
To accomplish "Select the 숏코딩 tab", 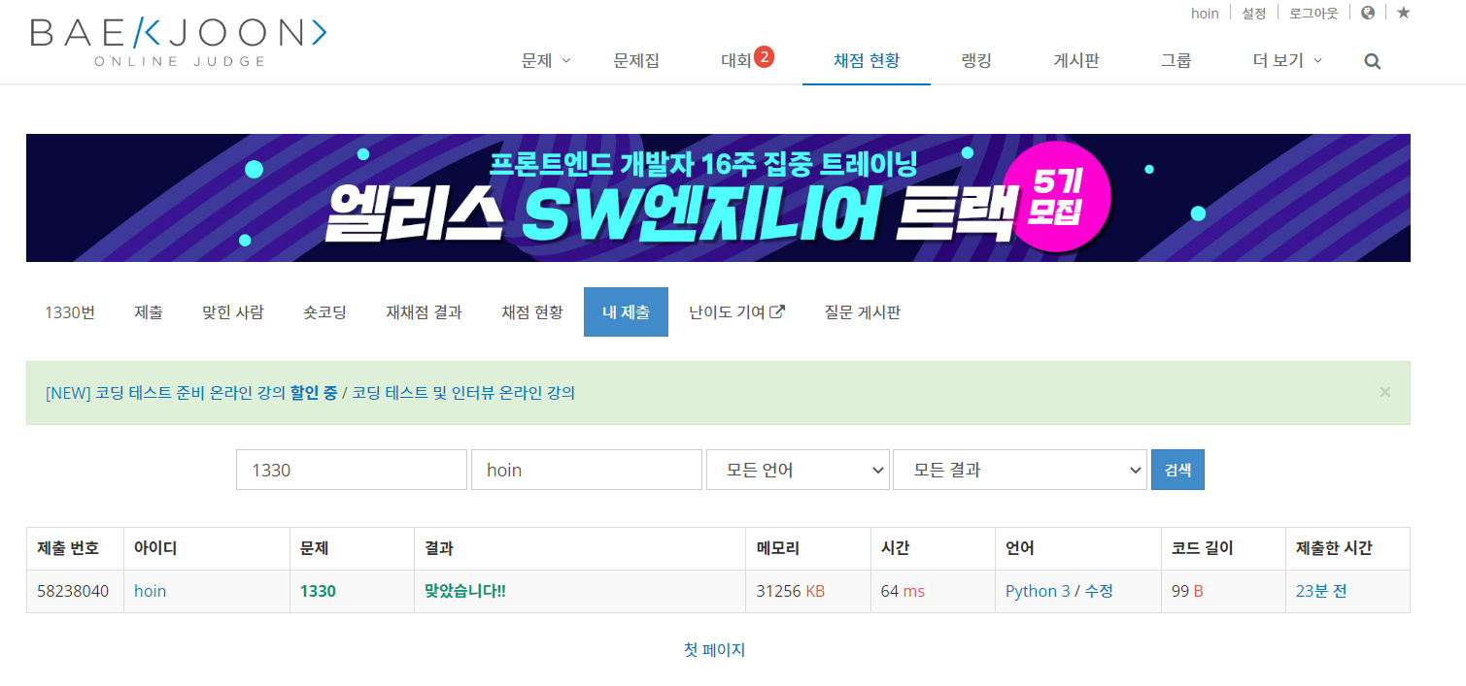I will (324, 312).
